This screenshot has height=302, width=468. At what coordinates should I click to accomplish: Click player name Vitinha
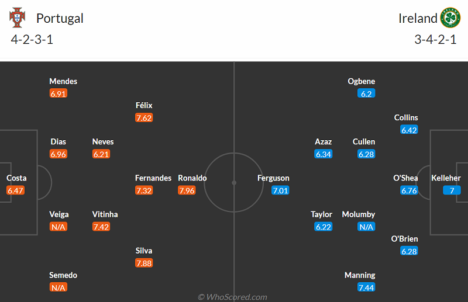[105, 214]
